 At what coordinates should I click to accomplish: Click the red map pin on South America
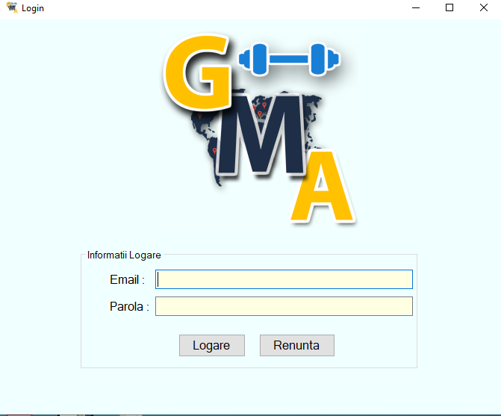click(x=214, y=151)
